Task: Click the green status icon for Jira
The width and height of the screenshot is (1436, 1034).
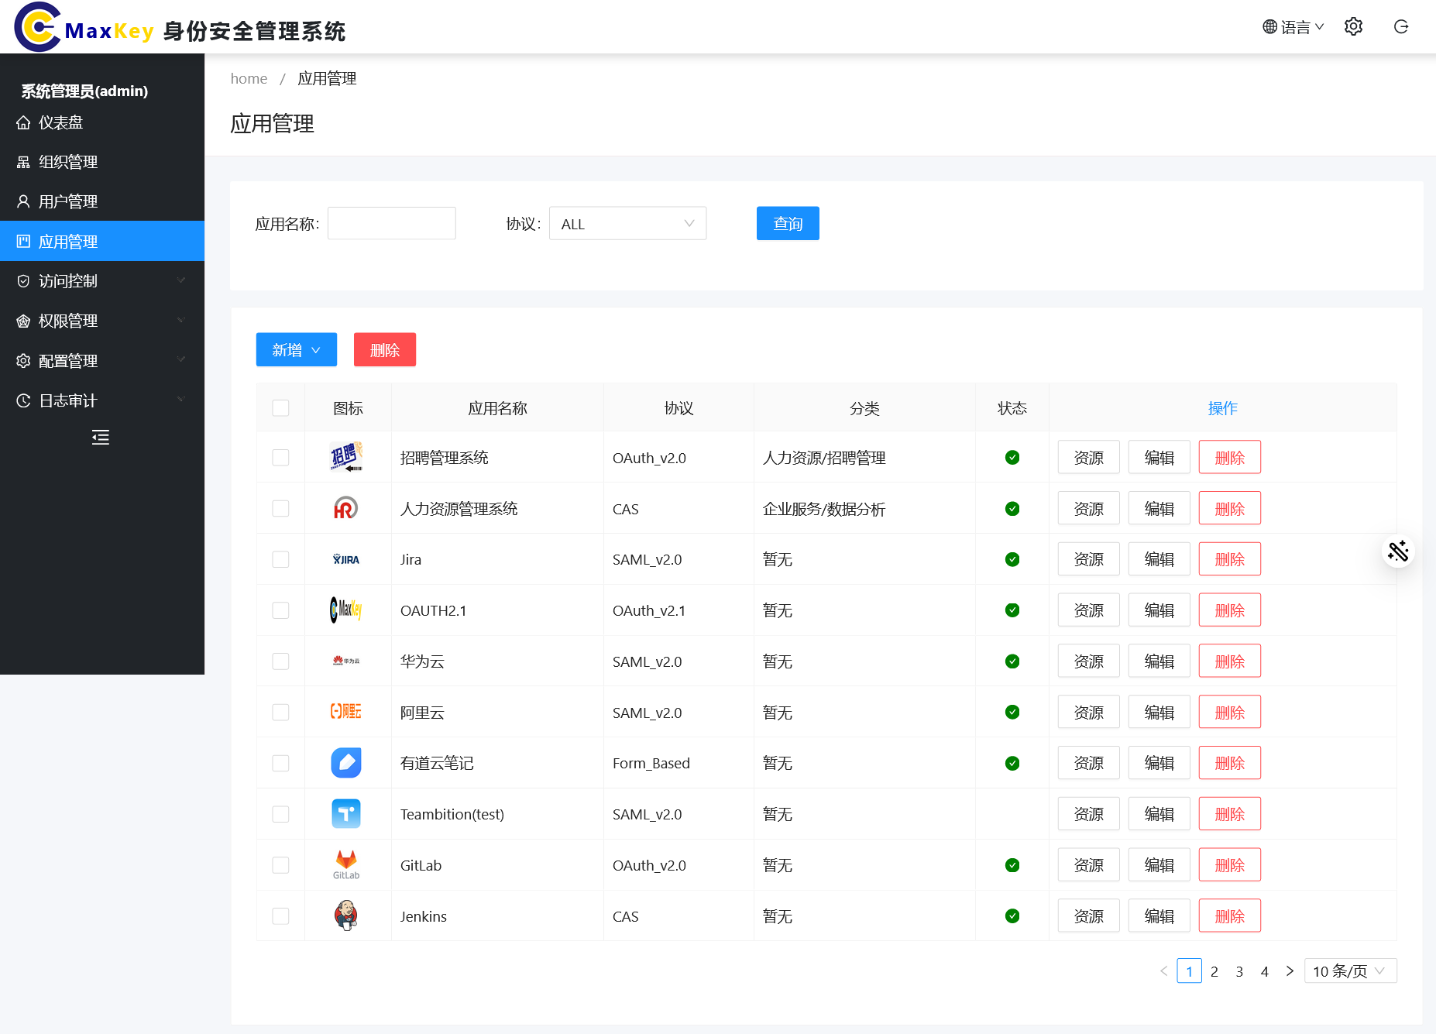Action: pyautogui.click(x=1012, y=559)
